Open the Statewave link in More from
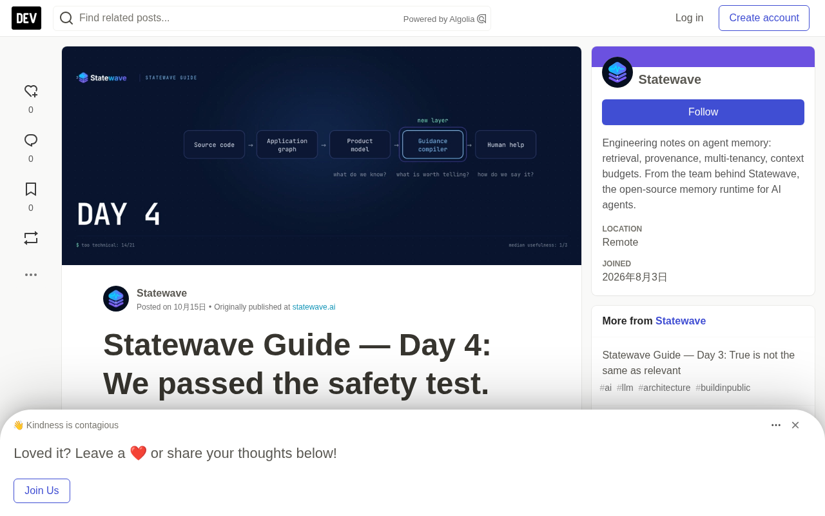This screenshot has height=516, width=825. pyautogui.click(x=681, y=321)
